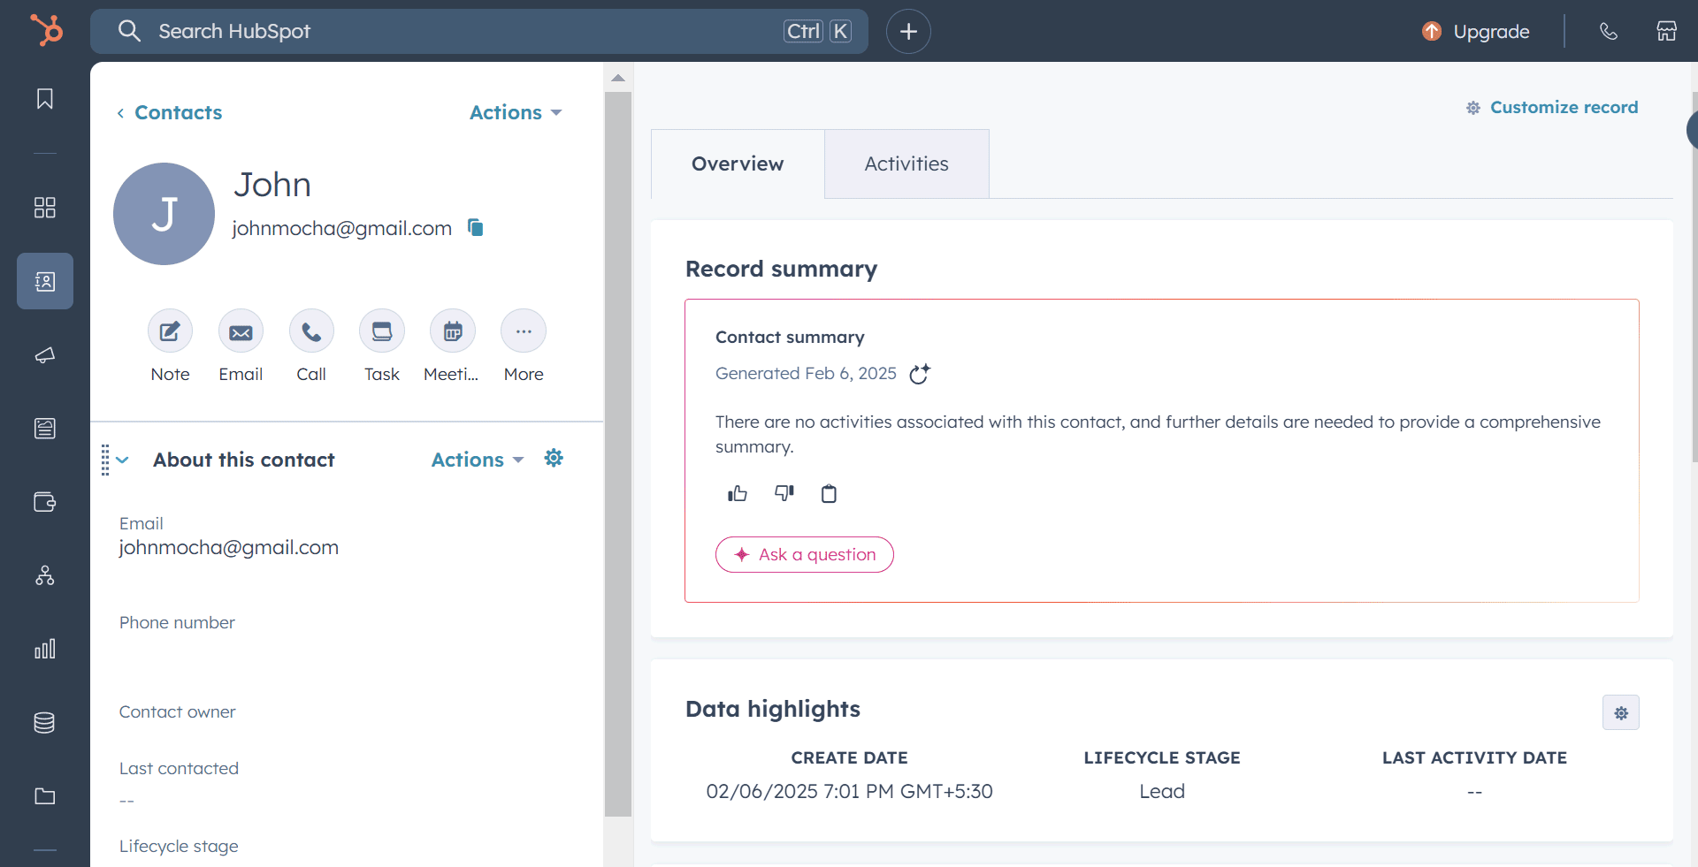Give the contact summary a thumbs up
Viewport: 1698px width, 867px height.
[x=737, y=493]
